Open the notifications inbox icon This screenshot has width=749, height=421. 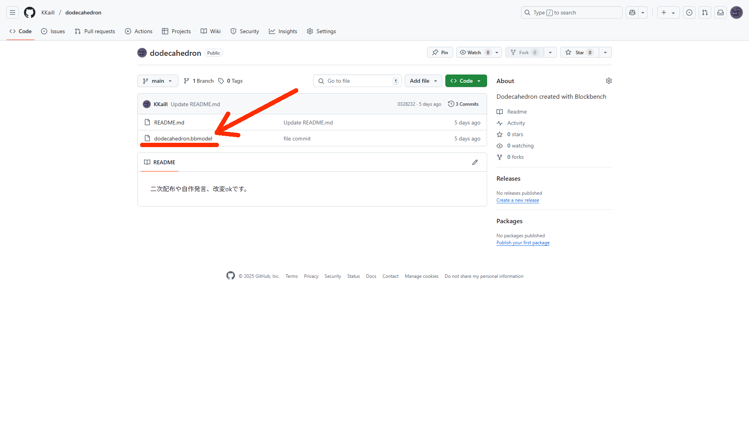coord(721,12)
